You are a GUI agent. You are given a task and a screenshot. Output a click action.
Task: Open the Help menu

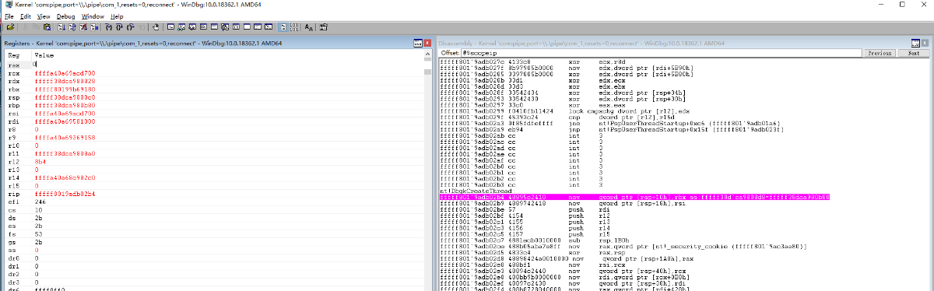[117, 16]
